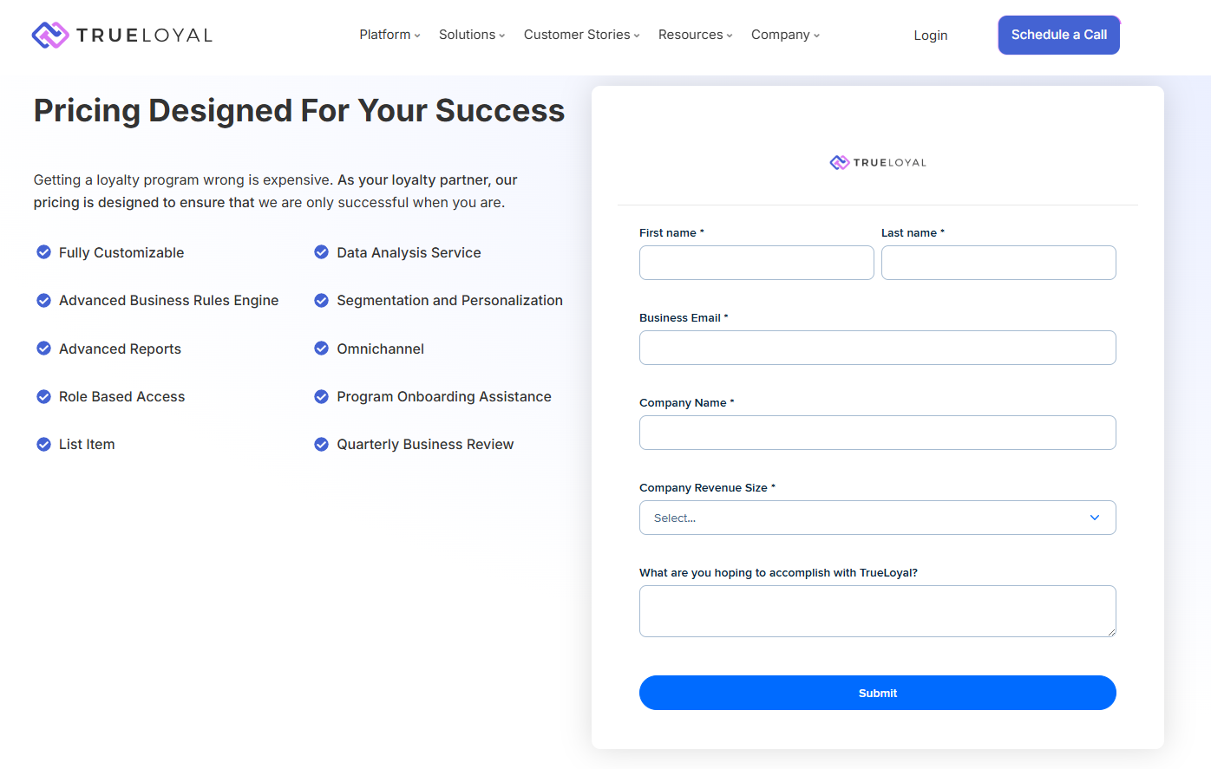This screenshot has height=769, width=1211.
Task: Click resize handle of the accomplish textarea
Action: [1111, 632]
